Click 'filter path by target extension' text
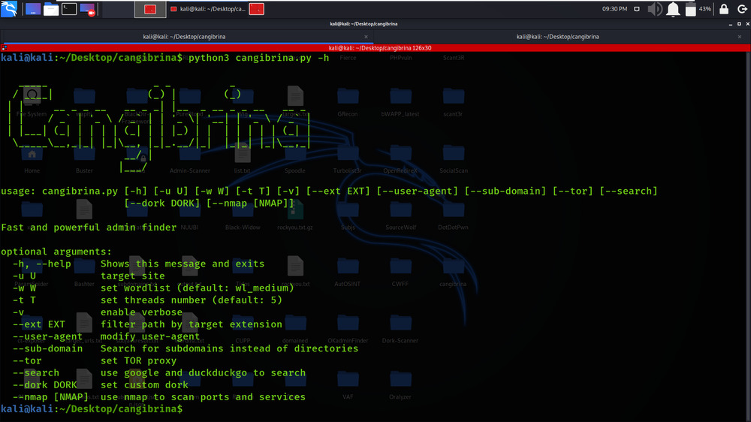The width and height of the screenshot is (751, 422). coord(192,324)
